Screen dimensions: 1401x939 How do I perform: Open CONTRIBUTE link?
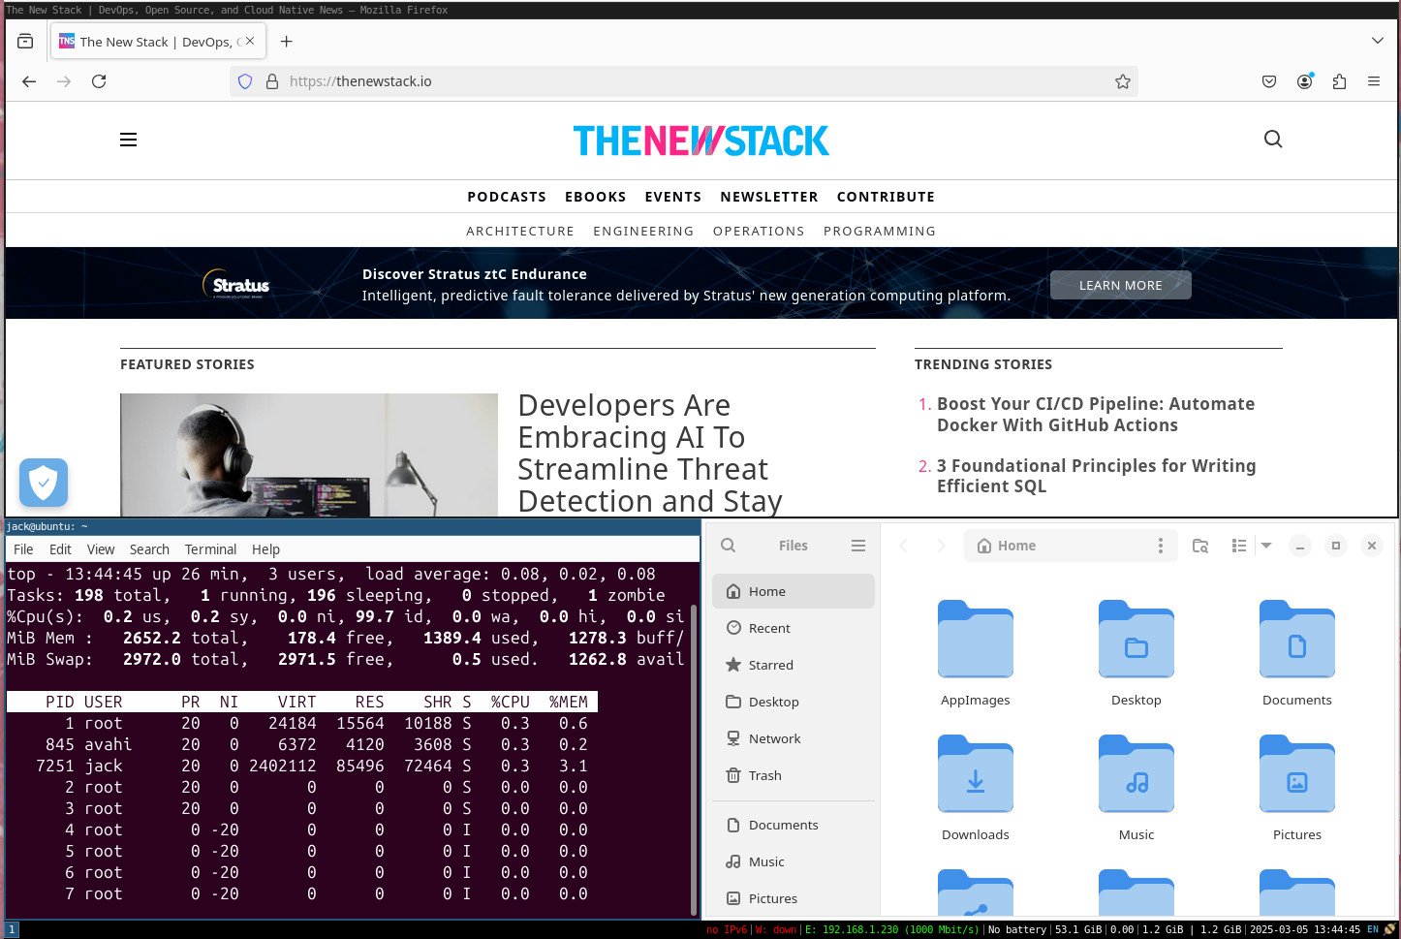click(886, 197)
